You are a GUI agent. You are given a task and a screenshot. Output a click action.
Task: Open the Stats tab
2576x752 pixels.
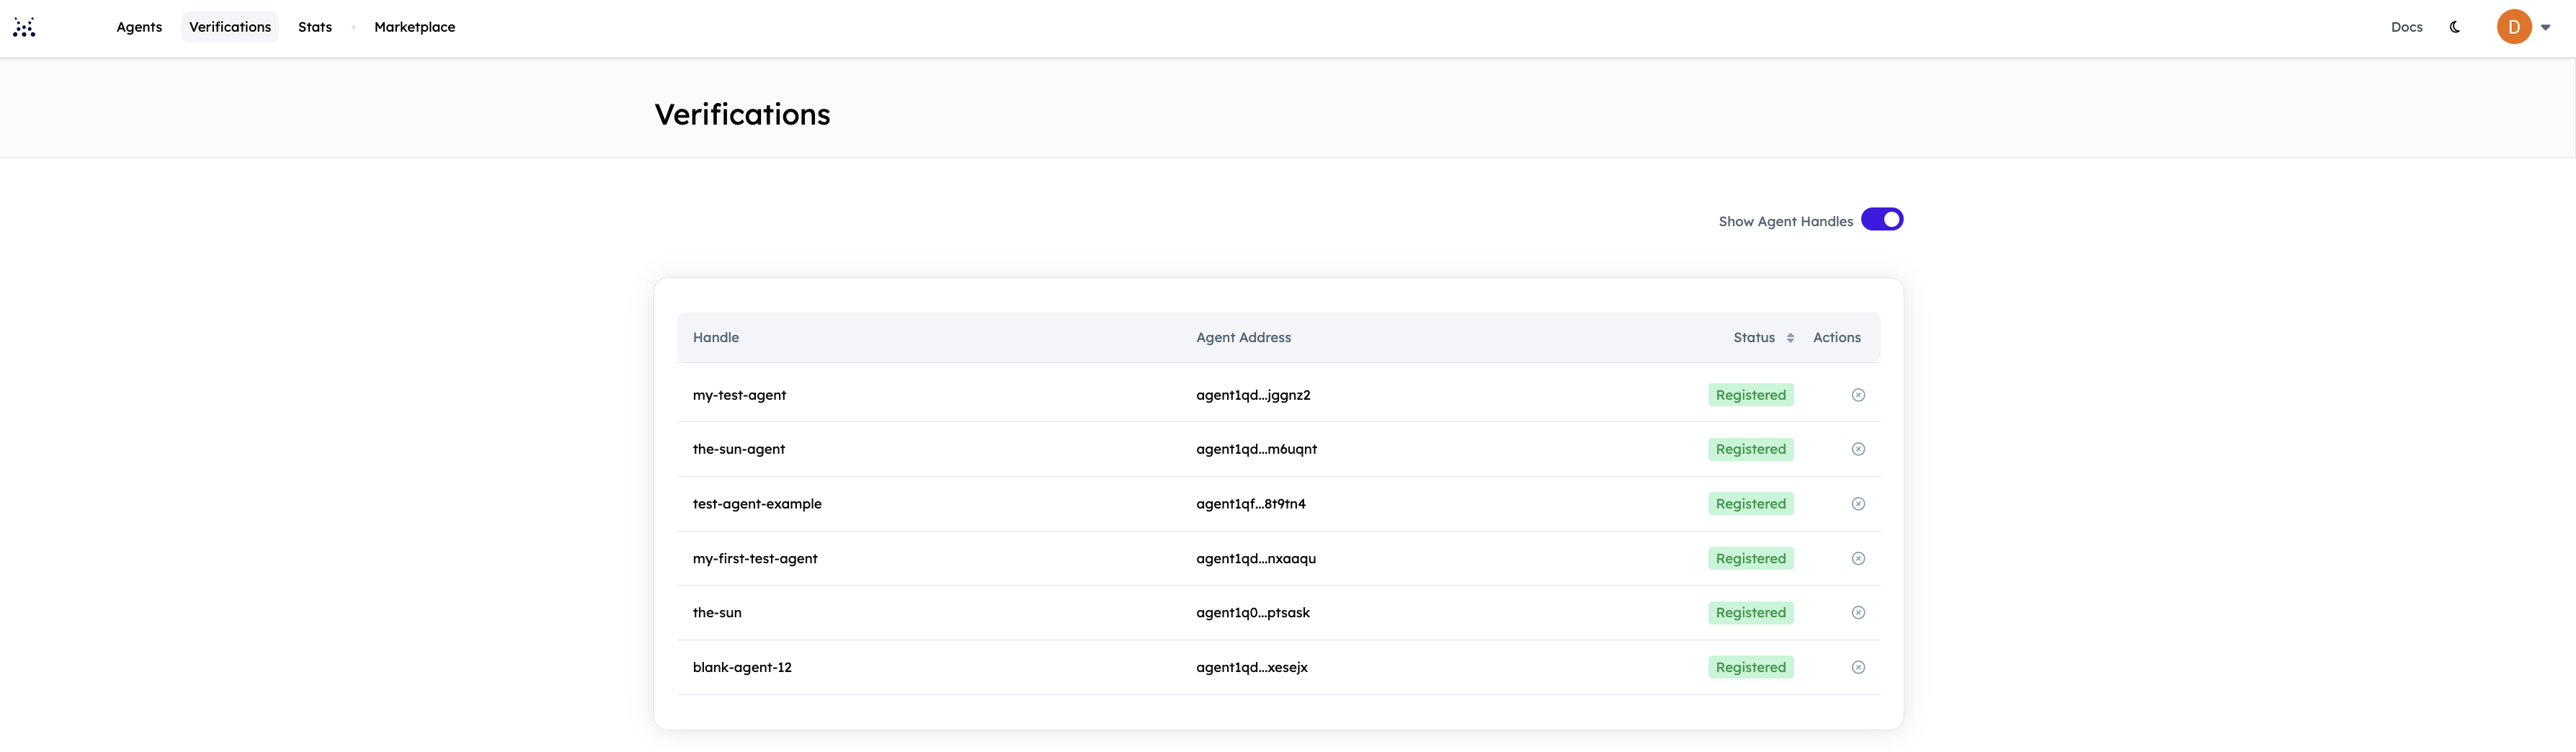314,27
